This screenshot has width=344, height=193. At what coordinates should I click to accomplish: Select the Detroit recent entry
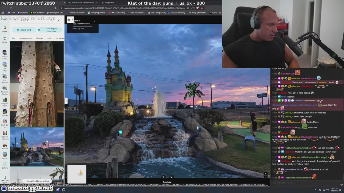[5, 156]
